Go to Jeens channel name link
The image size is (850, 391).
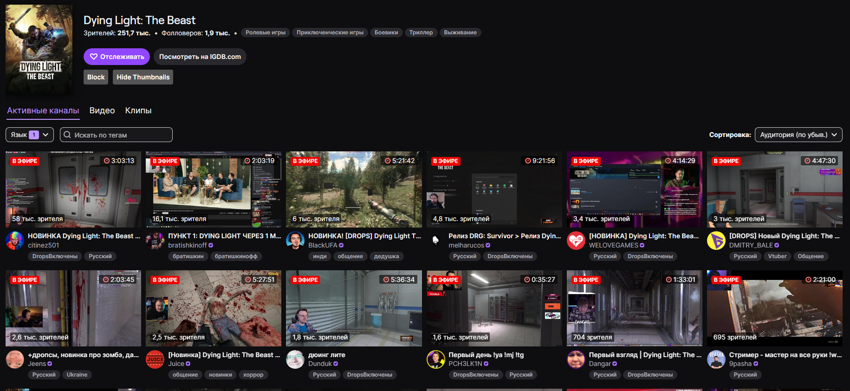pyautogui.click(x=37, y=364)
